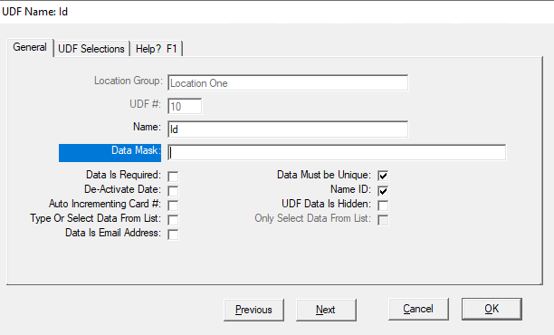This screenshot has width=554, height=335.
Task: Focus the Data Mask input field
Action: pyautogui.click(x=337, y=153)
